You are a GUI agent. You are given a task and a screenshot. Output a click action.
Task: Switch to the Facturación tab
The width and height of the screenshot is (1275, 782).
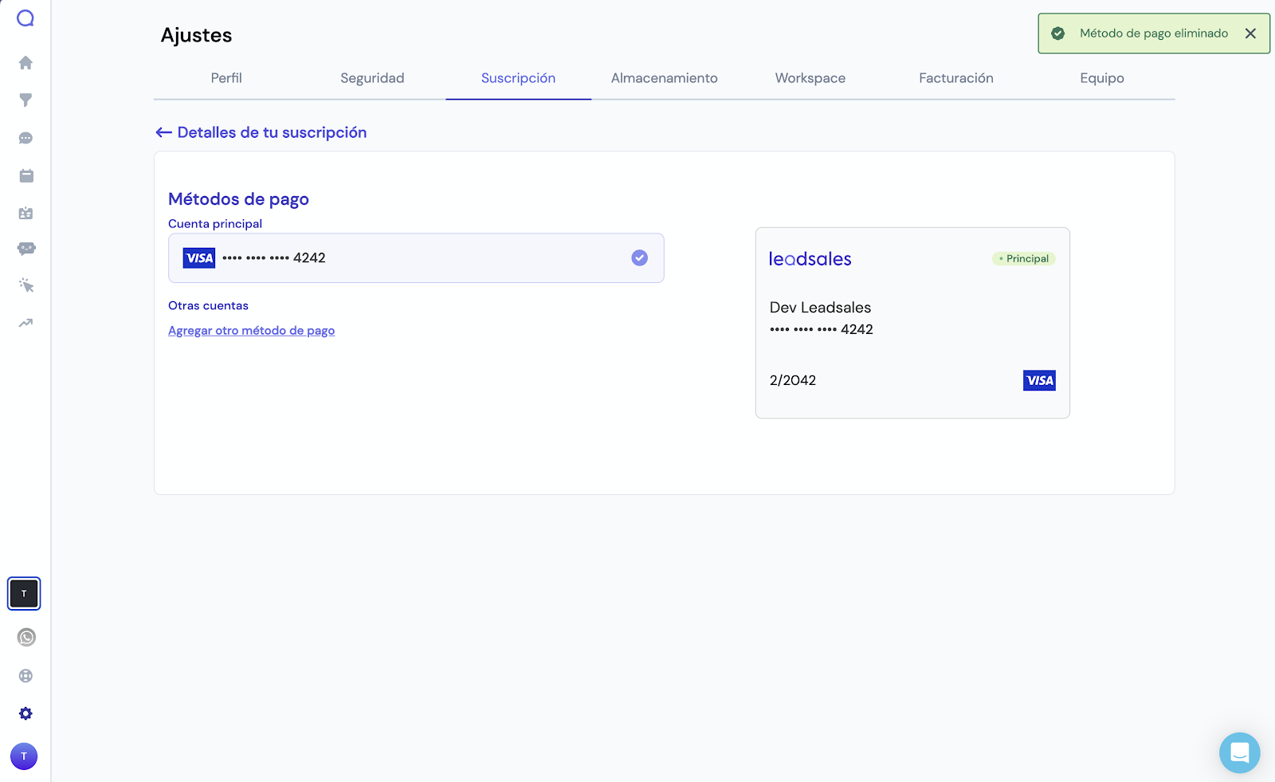point(955,78)
